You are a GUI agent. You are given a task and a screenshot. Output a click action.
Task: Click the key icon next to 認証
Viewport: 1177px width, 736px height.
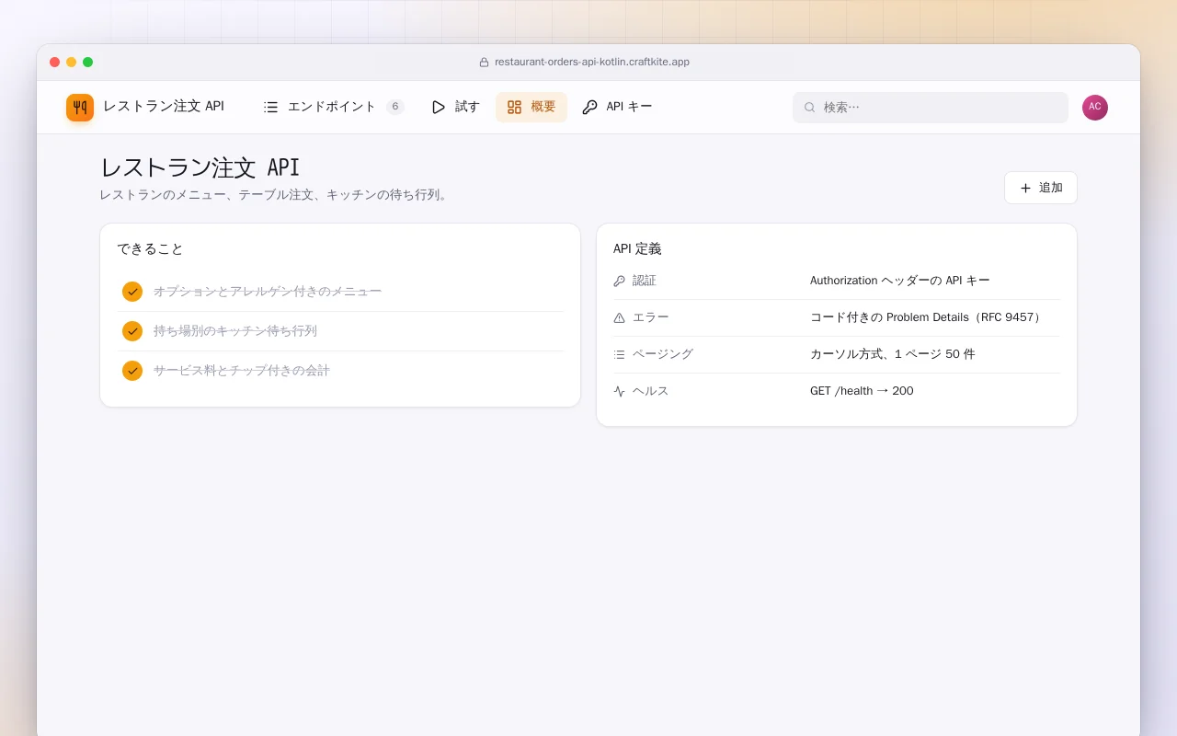[619, 281]
